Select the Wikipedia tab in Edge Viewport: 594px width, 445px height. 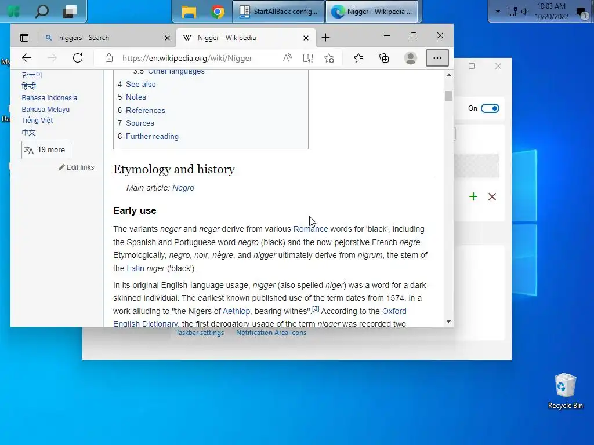pyautogui.click(x=245, y=38)
